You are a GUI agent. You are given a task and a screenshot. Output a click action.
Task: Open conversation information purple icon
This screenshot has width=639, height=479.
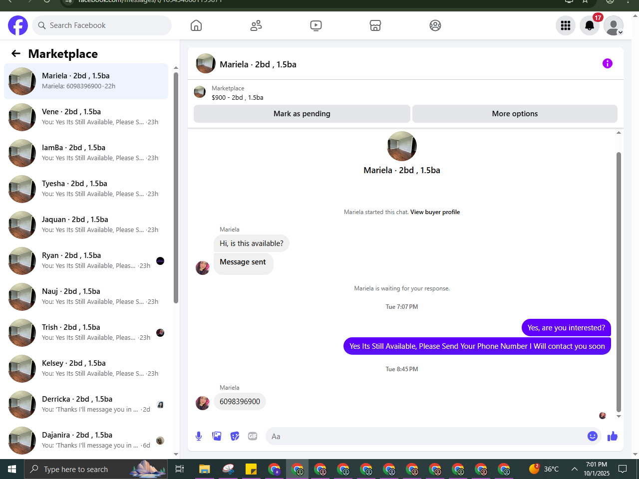[608, 63]
